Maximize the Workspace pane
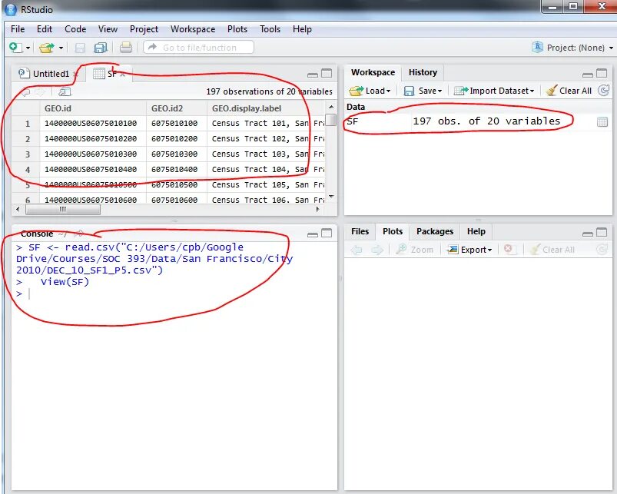The height and width of the screenshot is (494, 617). click(602, 73)
